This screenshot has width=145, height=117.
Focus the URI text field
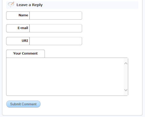[56, 41]
